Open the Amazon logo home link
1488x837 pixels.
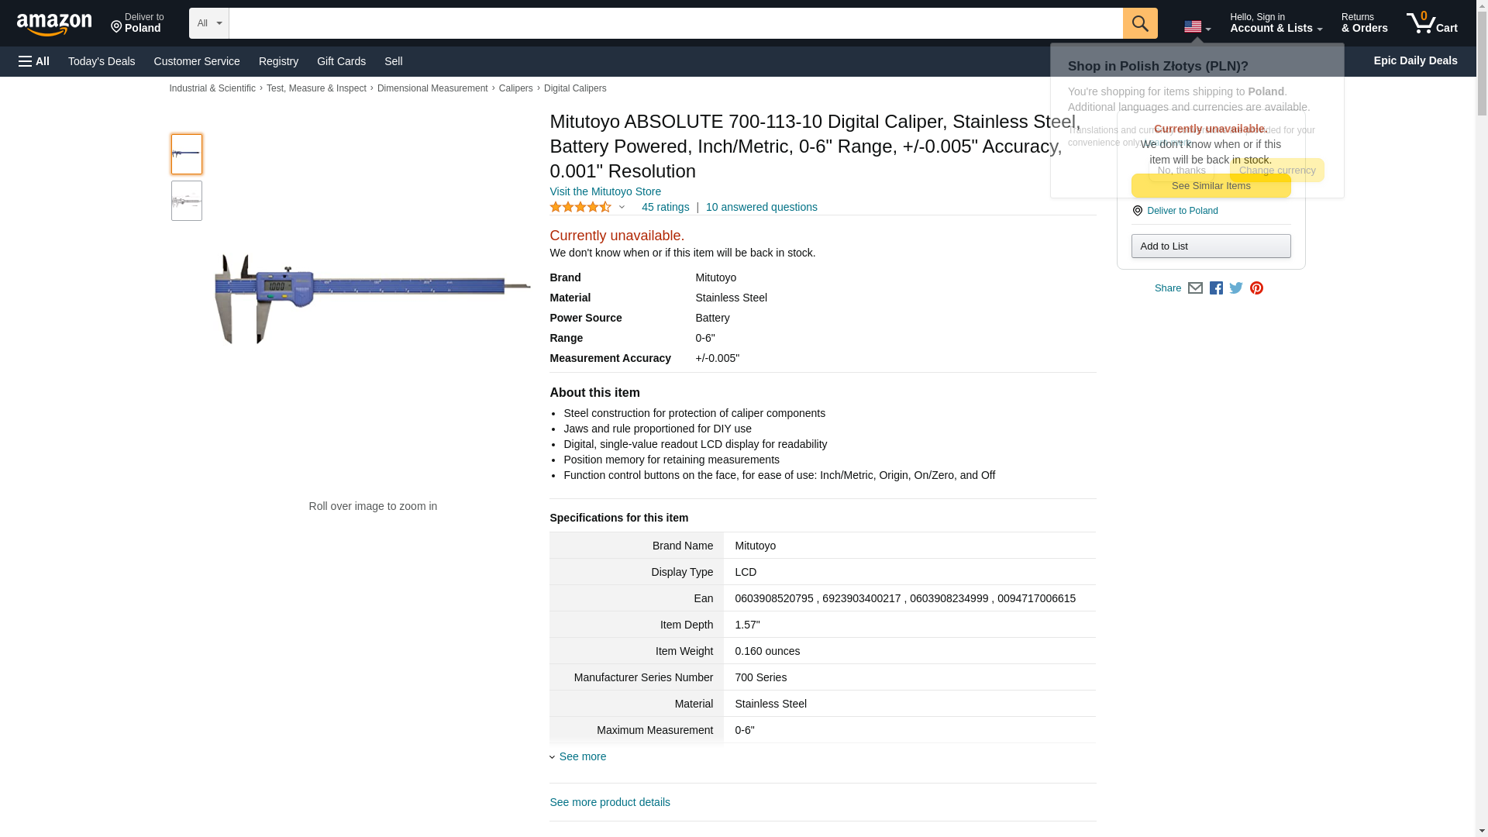(54, 24)
